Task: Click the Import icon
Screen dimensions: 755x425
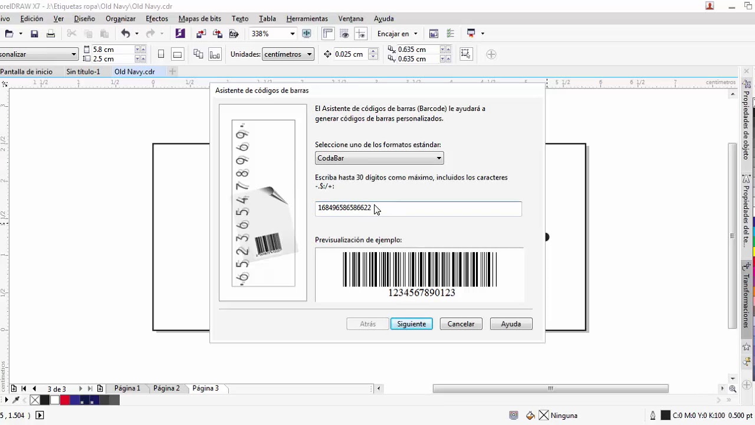Action: [202, 34]
